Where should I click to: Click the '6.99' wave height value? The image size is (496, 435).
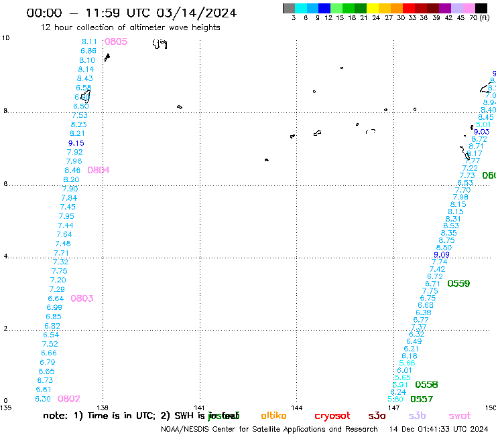pyautogui.click(x=54, y=307)
